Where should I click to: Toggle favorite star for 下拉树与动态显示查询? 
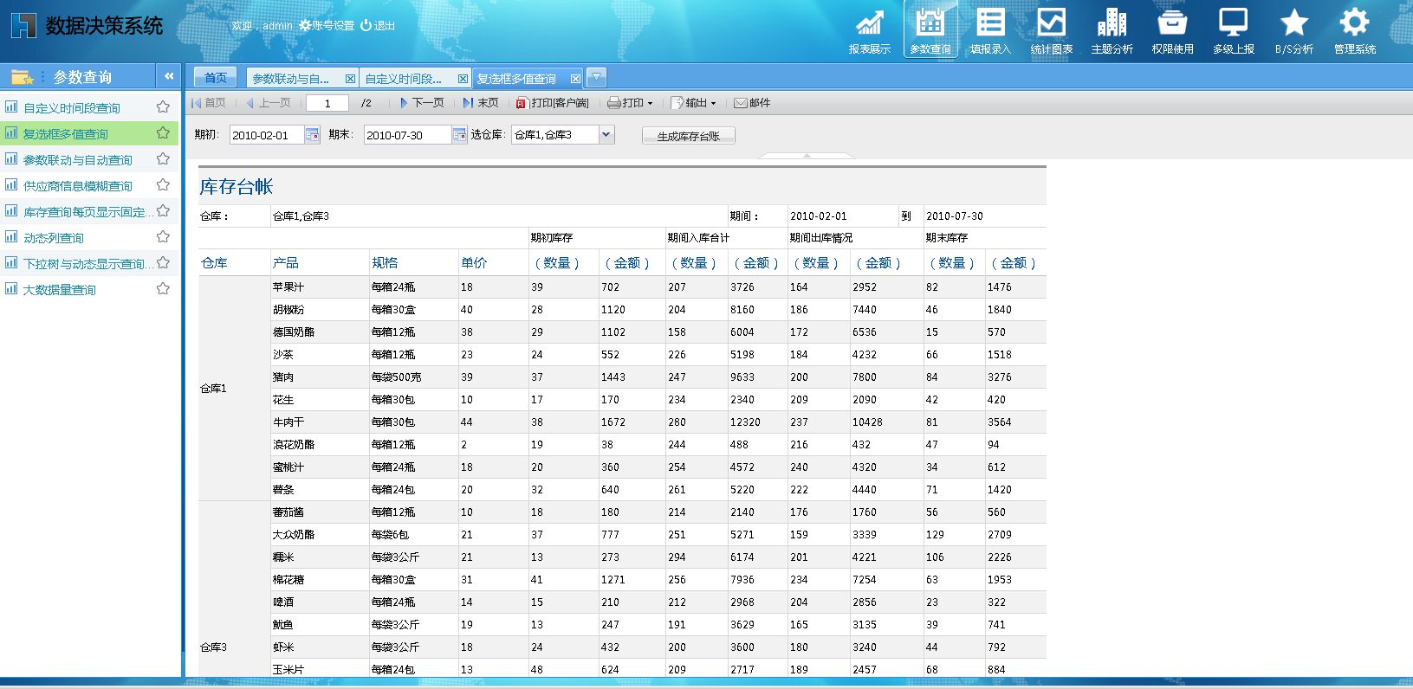[163, 263]
